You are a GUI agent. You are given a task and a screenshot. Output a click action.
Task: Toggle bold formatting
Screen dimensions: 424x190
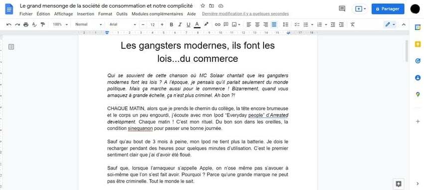tap(171, 24)
